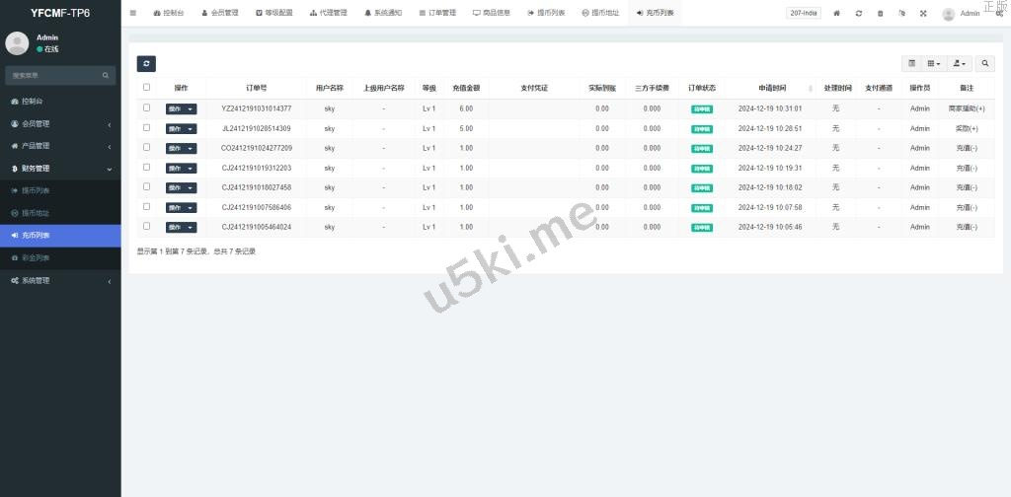
Task: Click the trash icon in top bar
Action: (x=880, y=13)
